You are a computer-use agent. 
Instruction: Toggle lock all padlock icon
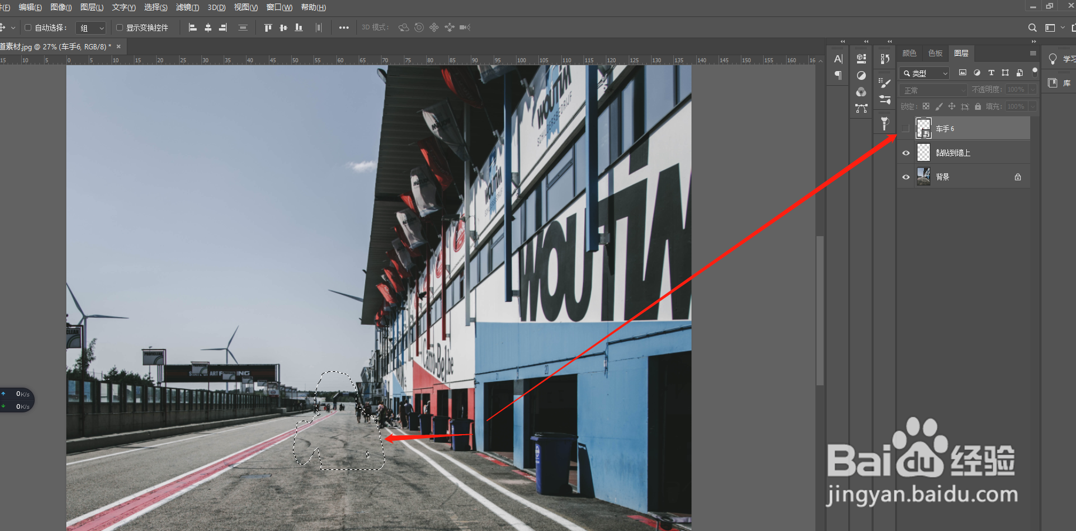pos(977,106)
